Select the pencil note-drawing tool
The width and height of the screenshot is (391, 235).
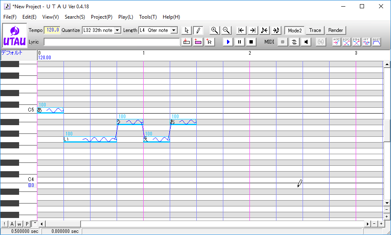pyautogui.click(x=198, y=30)
